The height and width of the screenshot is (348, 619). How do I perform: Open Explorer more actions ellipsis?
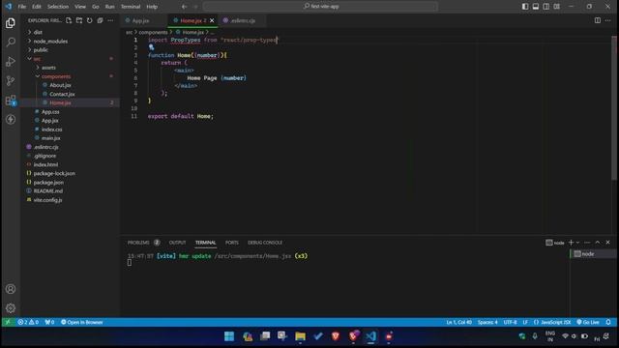click(x=110, y=20)
